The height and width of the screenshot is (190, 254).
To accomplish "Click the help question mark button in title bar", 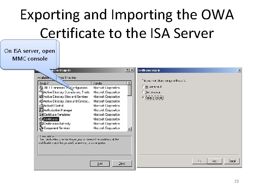I will pos(127,70).
